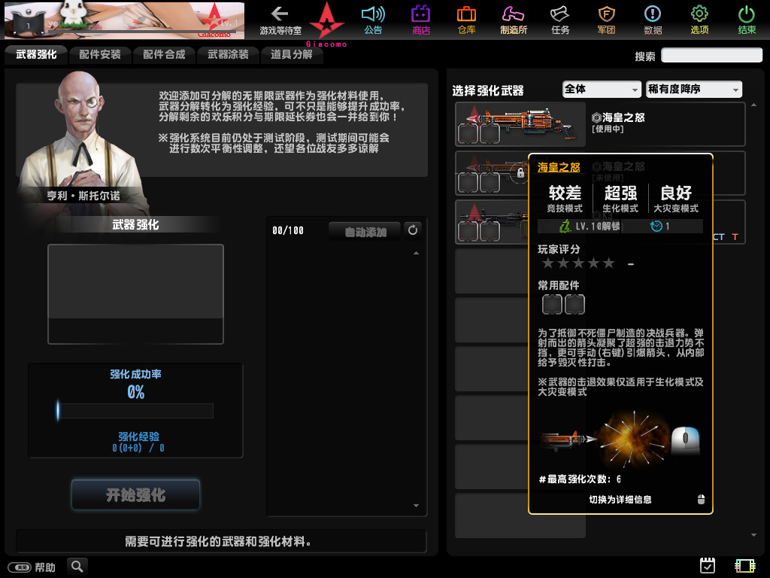Image resolution: width=770 pixels, height=578 pixels.
Task: Click the 搜索 search input field
Action: click(711, 56)
